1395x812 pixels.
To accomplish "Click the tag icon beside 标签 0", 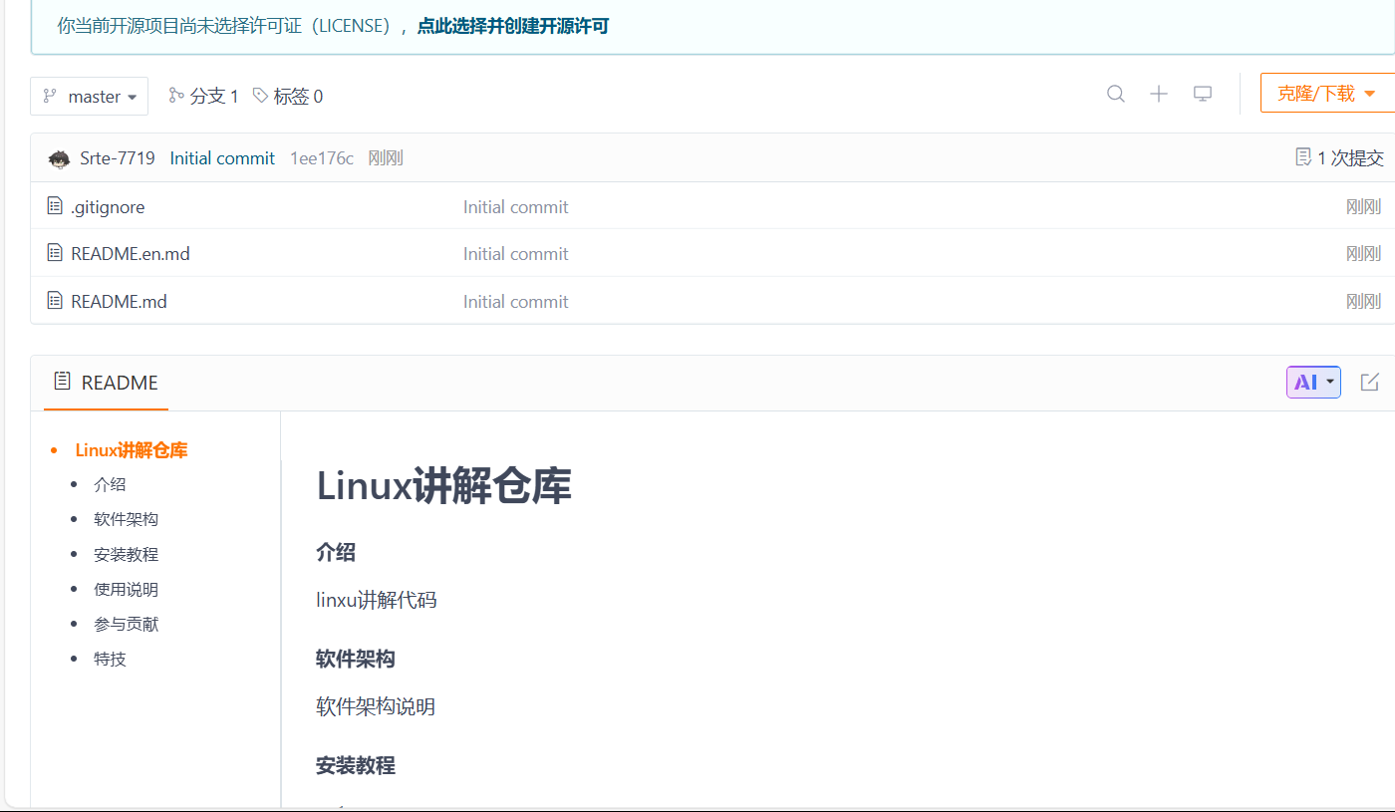I will [260, 96].
